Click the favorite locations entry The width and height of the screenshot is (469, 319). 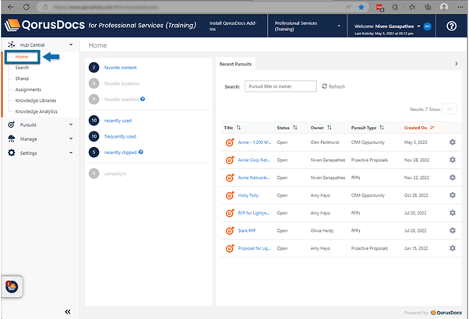122,83
